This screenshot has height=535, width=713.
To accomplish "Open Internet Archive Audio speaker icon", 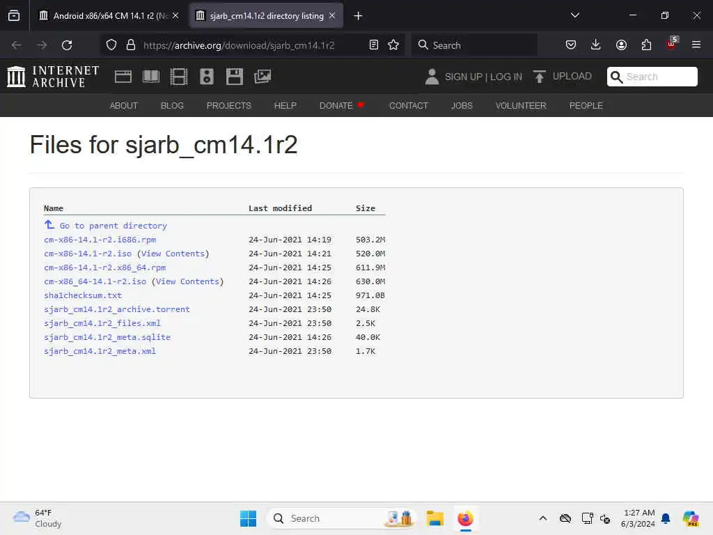I will click(x=206, y=77).
